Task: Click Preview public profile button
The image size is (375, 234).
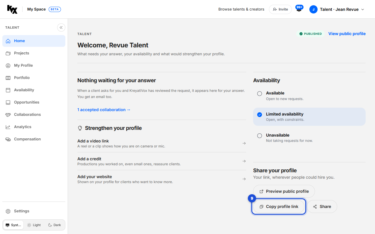Action: click(x=284, y=191)
